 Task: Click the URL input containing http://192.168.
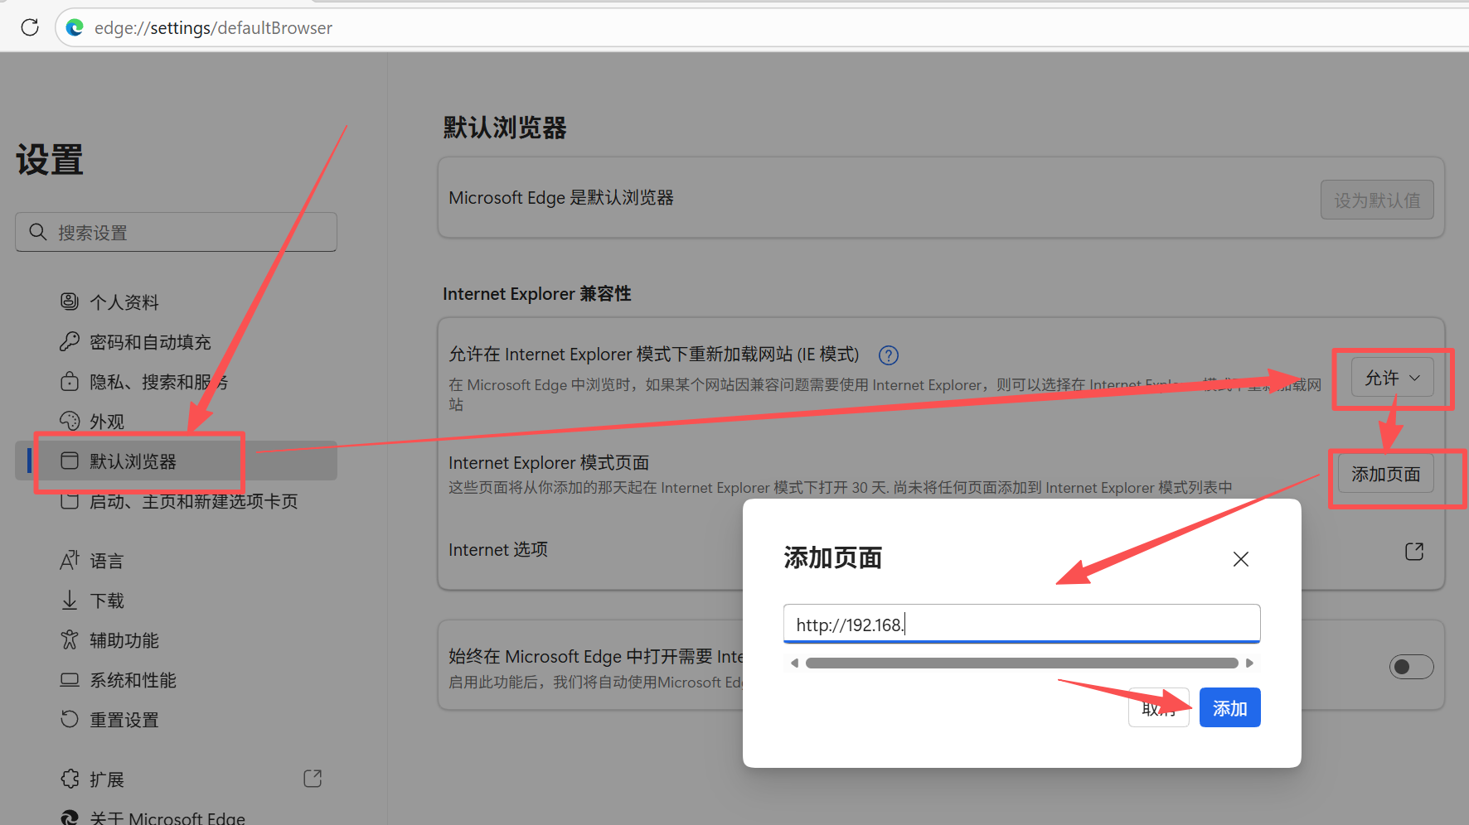(x=1021, y=624)
